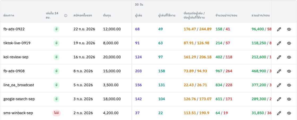The image size is (297, 120).
Task: View google-search-sep details with eye icon
Action: (289, 99)
